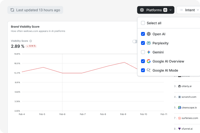This screenshot has height=133, width=200.
Task: Click the OpenAI logo icon
Action: [149, 34]
